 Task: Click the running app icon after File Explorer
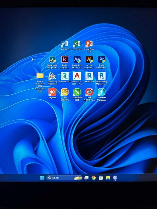pyautogui.click(x=115, y=178)
